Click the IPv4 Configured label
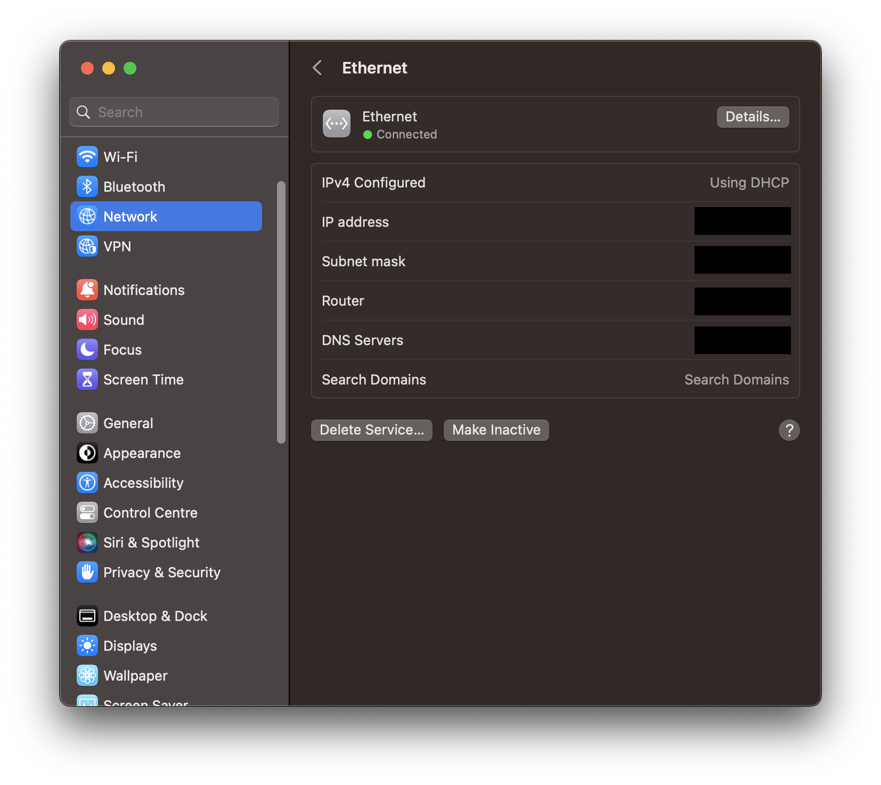This screenshot has height=785, width=881. click(x=373, y=182)
